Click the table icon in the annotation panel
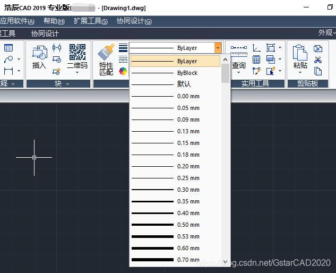Image resolution: width=336 pixels, height=273 pixels. coord(8,48)
